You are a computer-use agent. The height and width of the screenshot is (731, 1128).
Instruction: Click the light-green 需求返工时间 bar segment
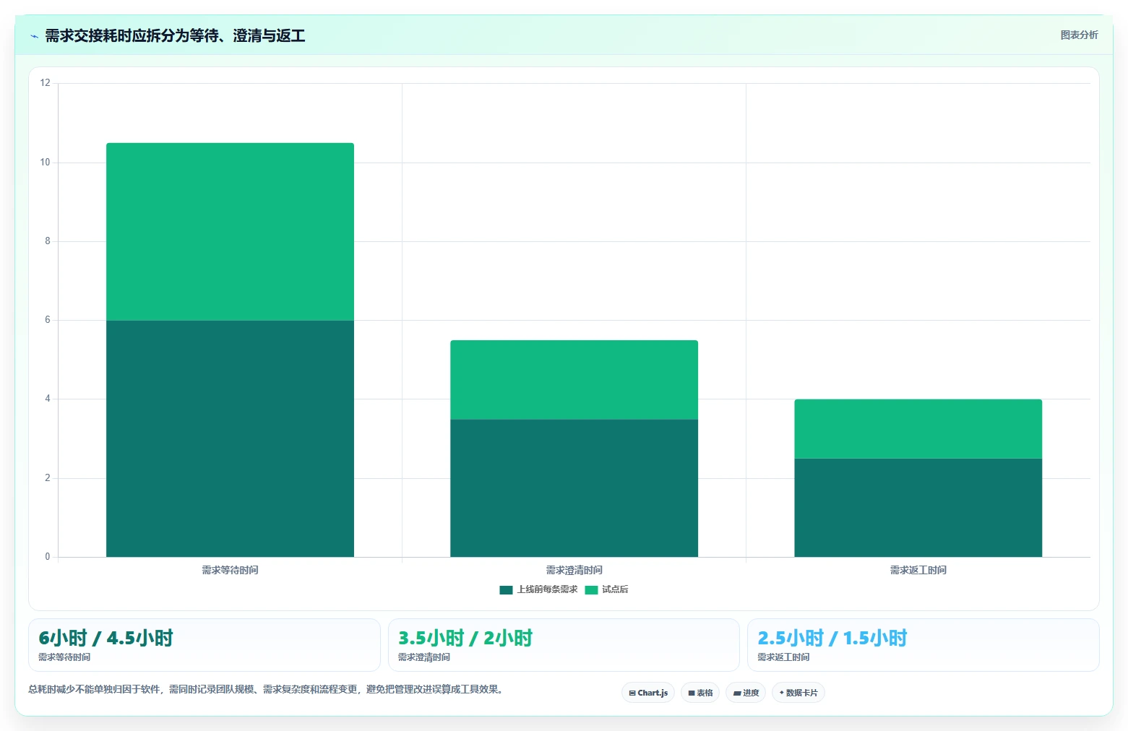pyautogui.click(x=918, y=429)
